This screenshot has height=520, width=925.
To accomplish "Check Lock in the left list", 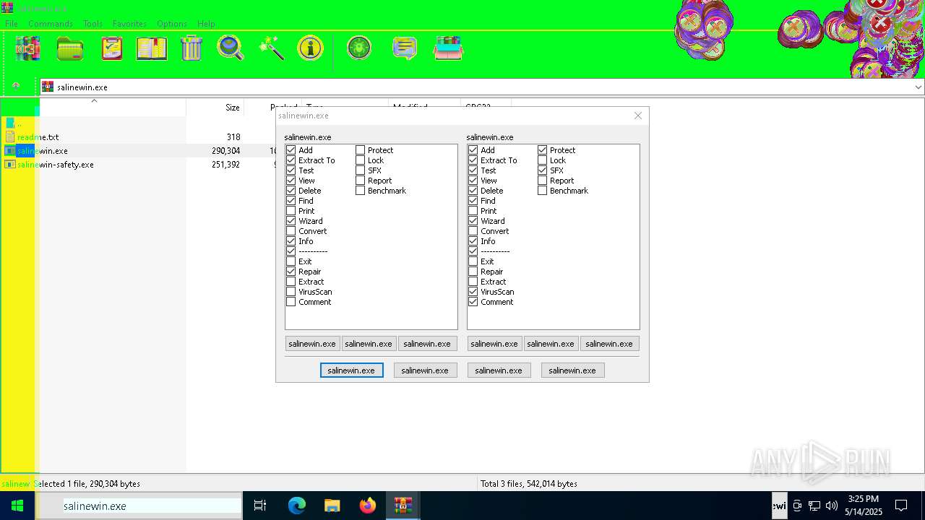I will pos(360,160).
